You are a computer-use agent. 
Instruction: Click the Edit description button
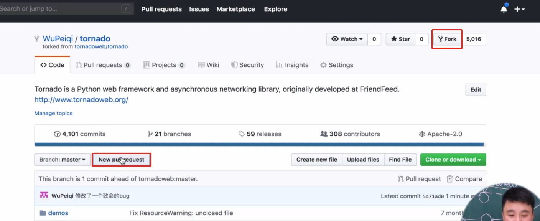(476, 90)
